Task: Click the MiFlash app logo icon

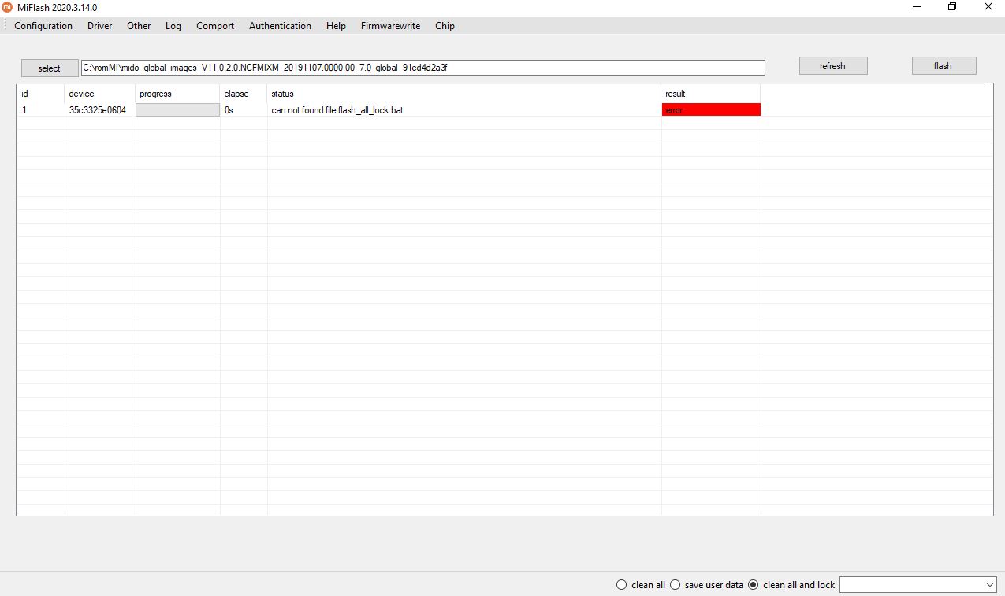Action: [8, 7]
